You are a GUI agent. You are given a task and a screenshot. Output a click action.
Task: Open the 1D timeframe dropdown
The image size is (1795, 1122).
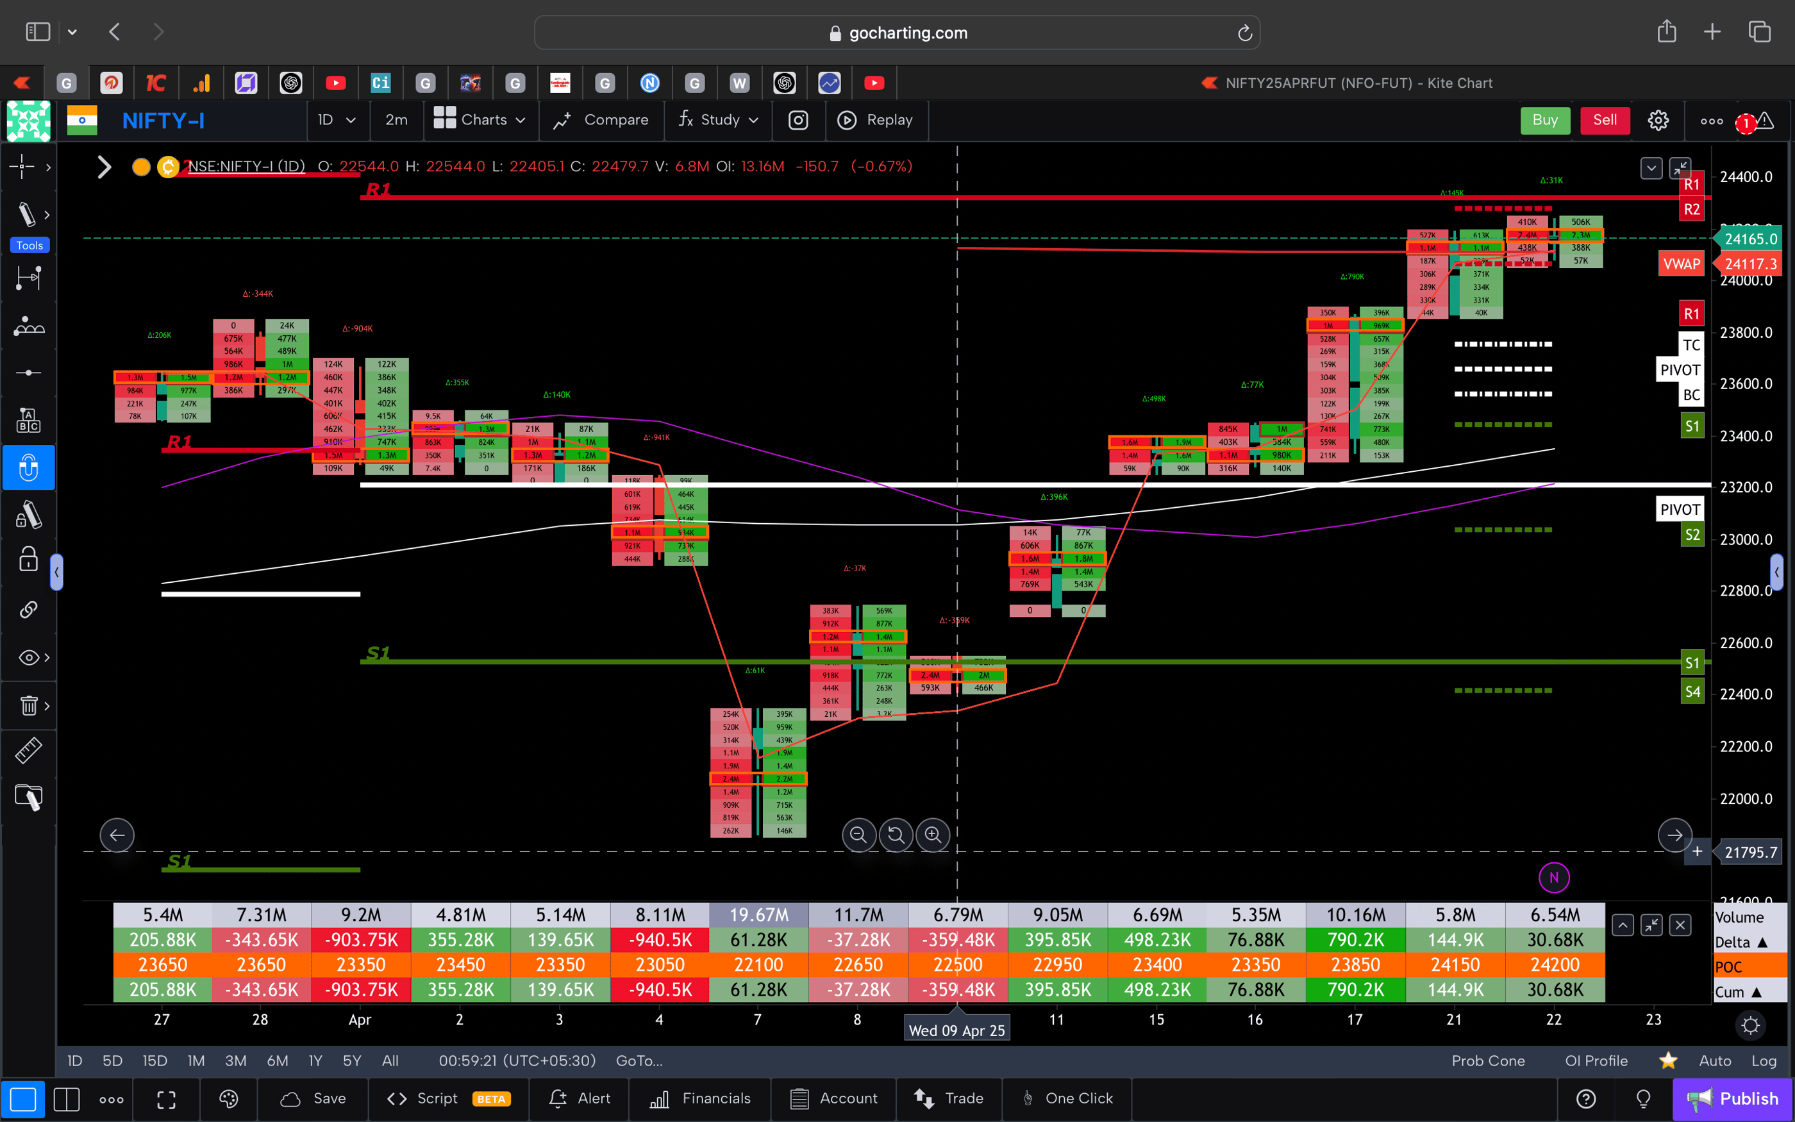coord(337,119)
